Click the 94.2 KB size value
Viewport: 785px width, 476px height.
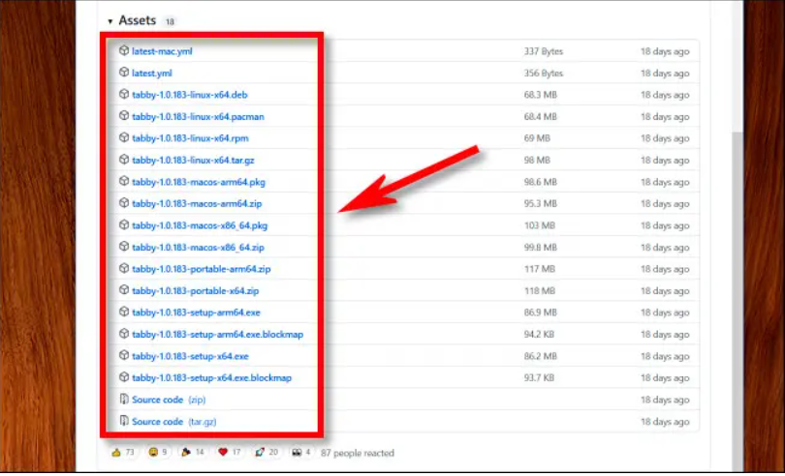pos(539,335)
